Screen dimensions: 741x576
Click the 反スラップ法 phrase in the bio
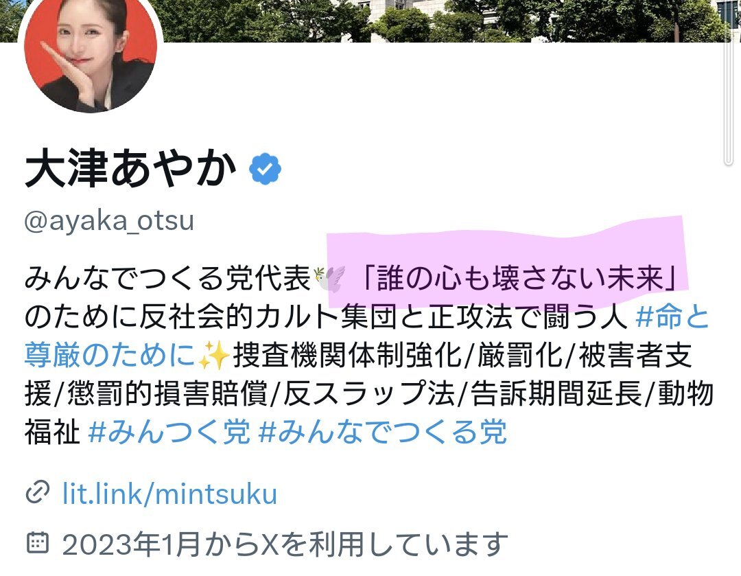click(x=368, y=393)
